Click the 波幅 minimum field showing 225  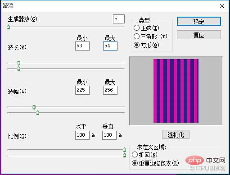click(x=82, y=90)
